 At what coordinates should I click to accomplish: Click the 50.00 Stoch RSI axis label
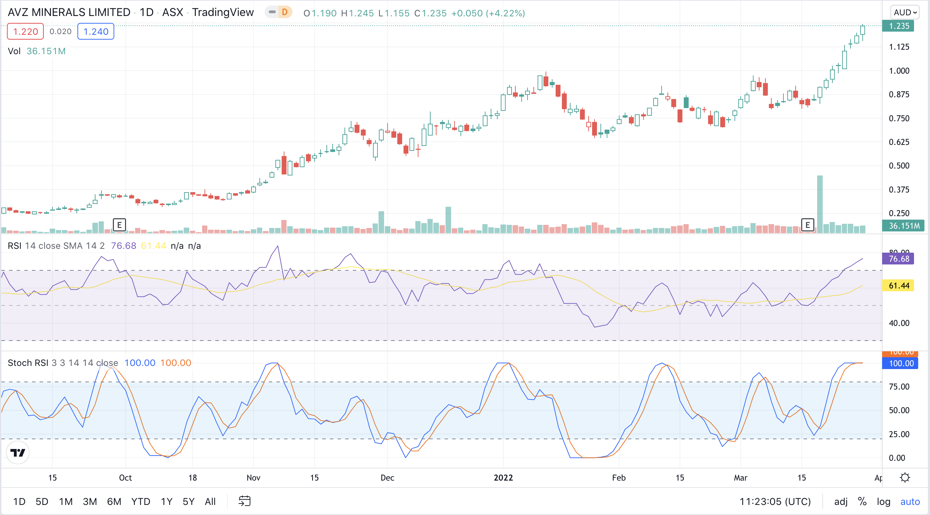tap(899, 410)
